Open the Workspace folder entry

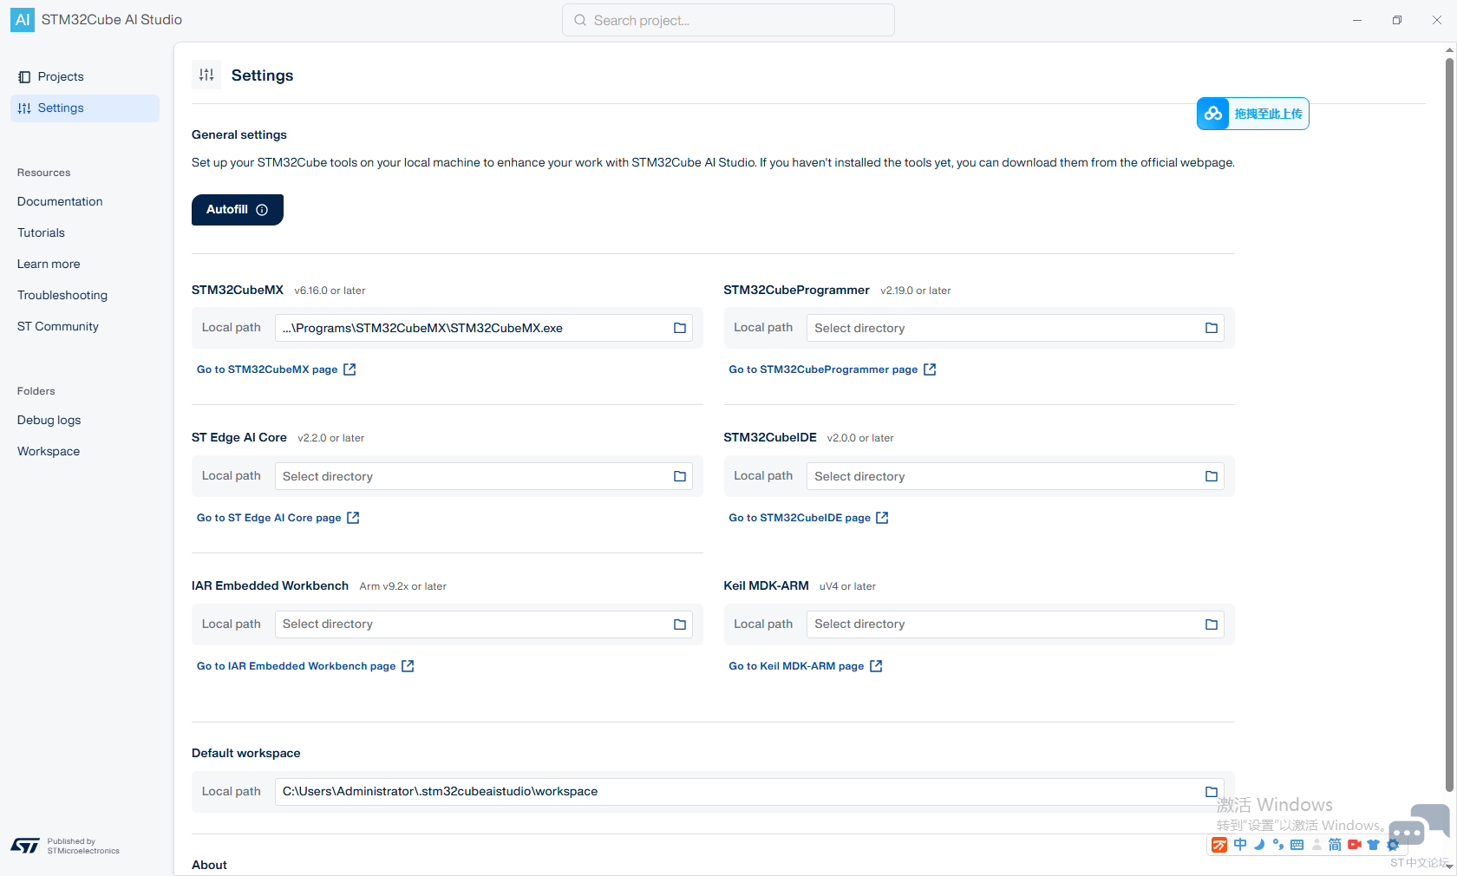(x=49, y=451)
